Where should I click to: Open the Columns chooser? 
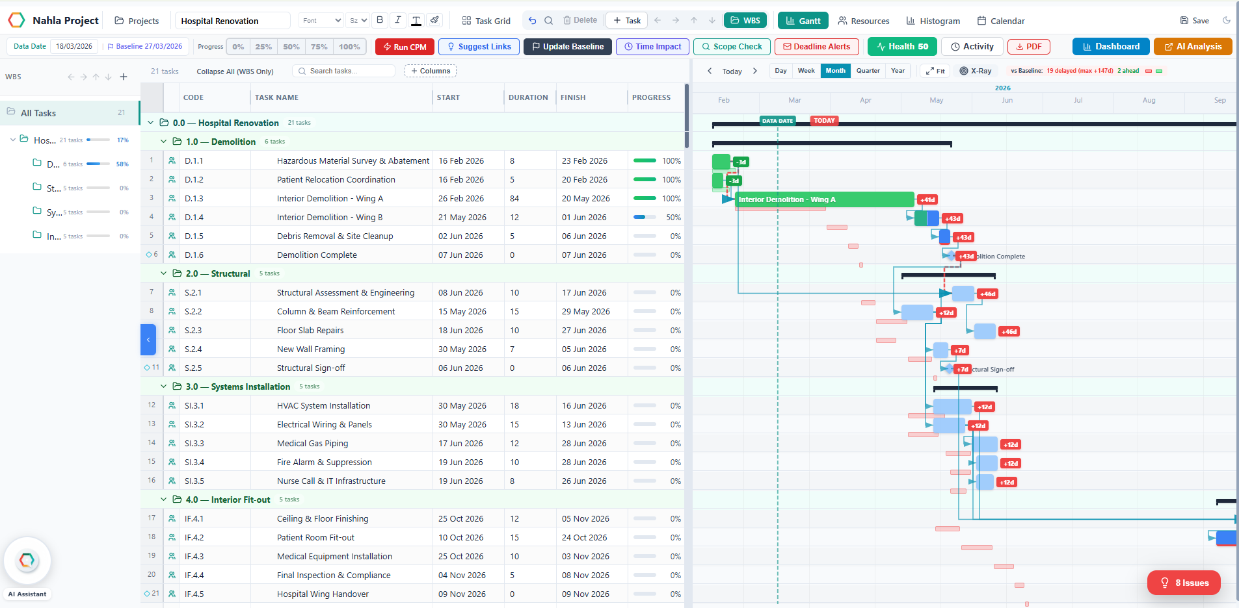pos(431,71)
